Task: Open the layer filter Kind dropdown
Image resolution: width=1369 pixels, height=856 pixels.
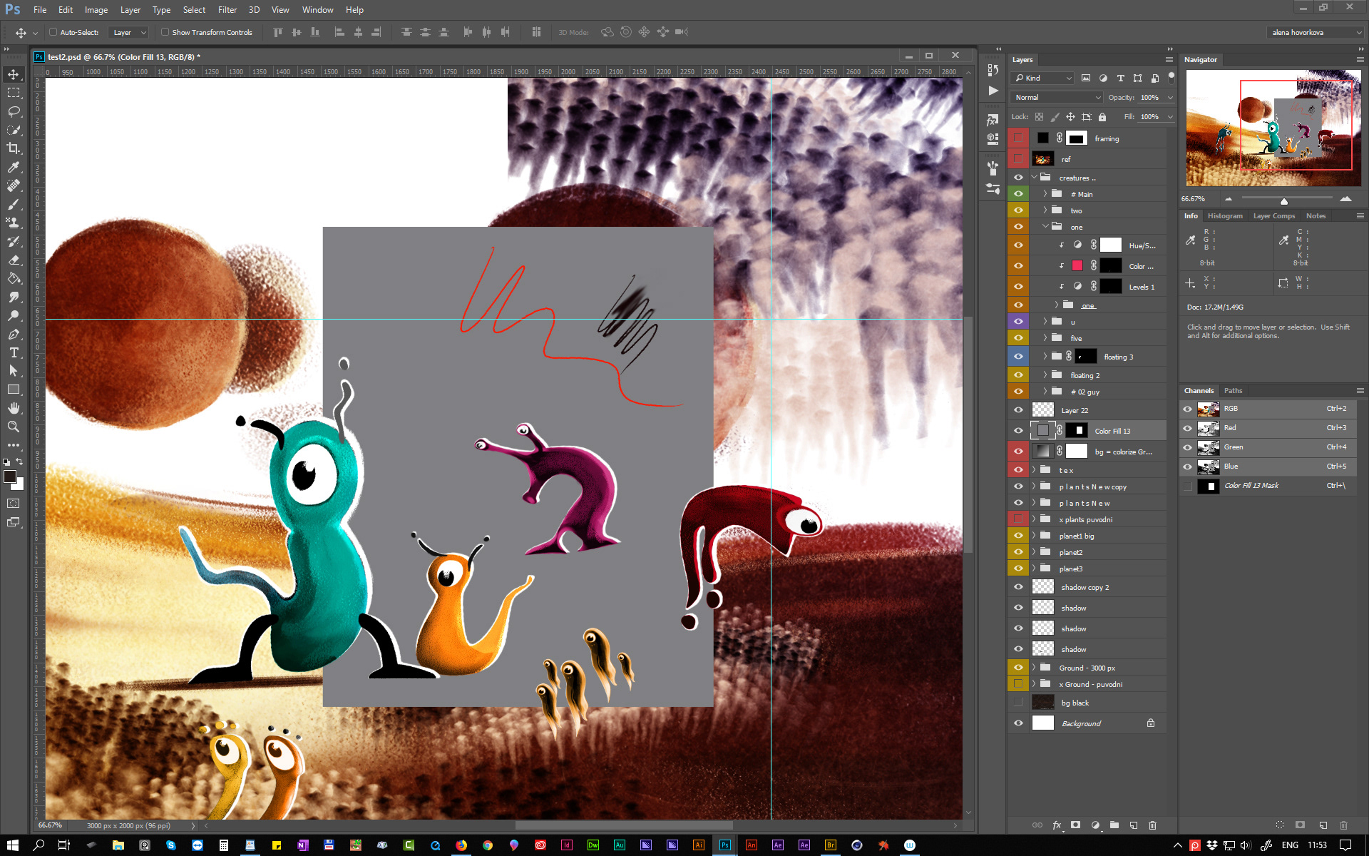Action: tap(1044, 78)
